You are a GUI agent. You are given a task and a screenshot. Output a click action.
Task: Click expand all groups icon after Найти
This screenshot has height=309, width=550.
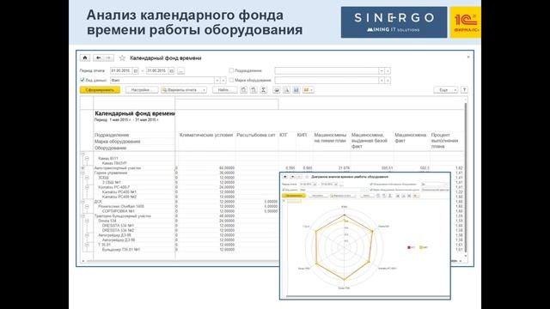pyautogui.click(x=244, y=90)
